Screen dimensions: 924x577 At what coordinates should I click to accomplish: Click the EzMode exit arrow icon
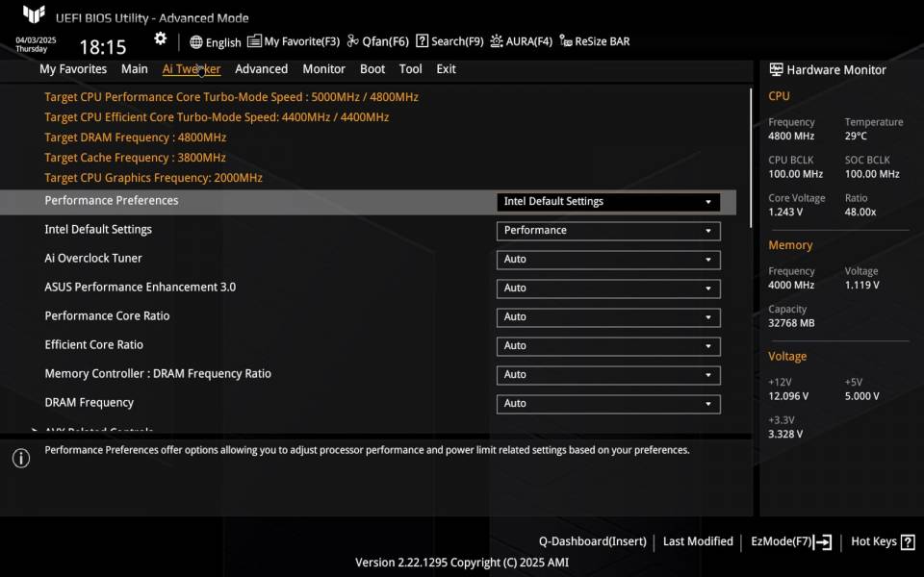(x=823, y=541)
